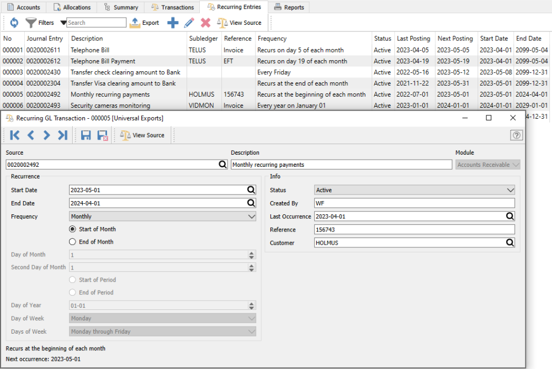Screen dimensions: 552x369
Task: Go to next record arrow
Action: 46,135
